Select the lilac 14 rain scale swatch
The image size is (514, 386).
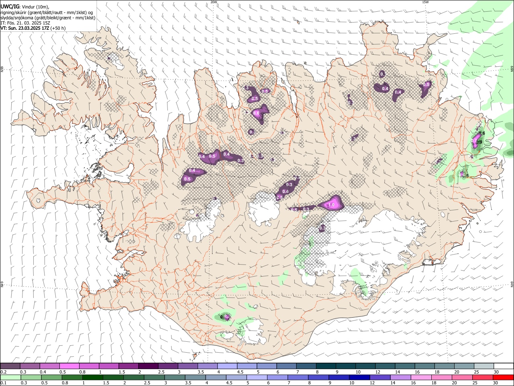pos(401,378)
